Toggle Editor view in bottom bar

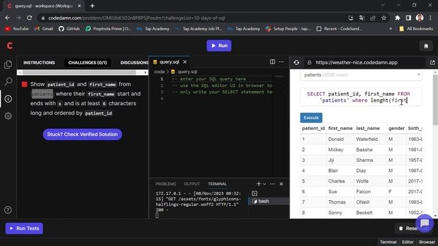click(x=408, y=242)
